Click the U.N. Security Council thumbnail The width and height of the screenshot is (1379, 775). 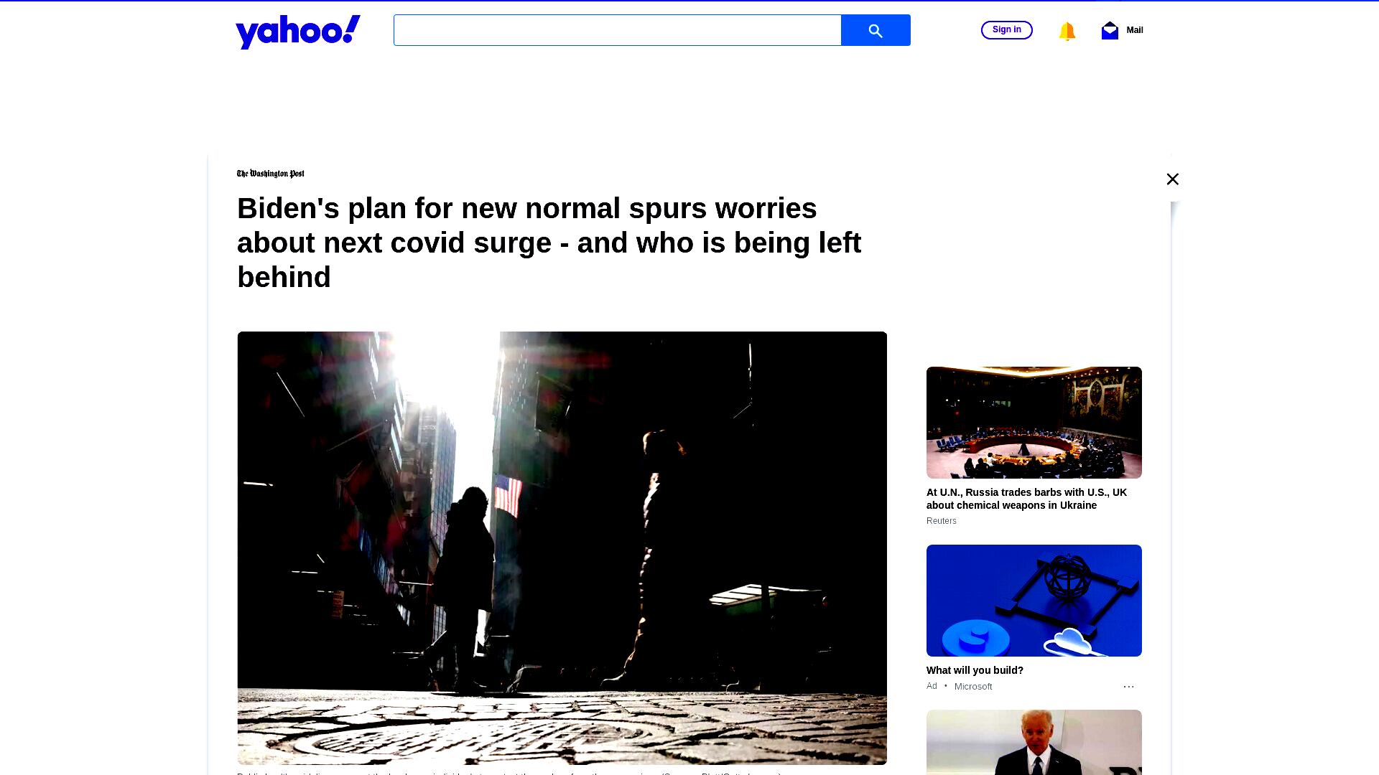[1034, 423]
